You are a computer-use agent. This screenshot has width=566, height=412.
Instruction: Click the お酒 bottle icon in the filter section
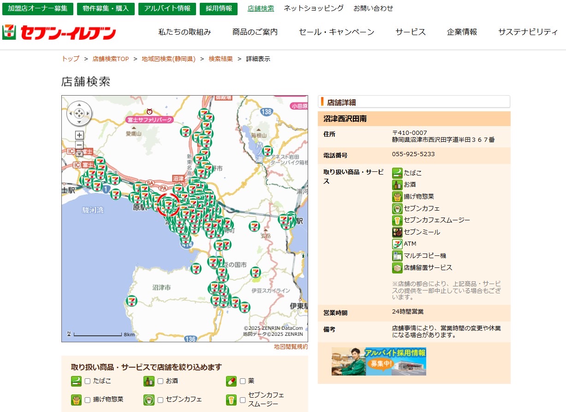(x=149, y=382)
